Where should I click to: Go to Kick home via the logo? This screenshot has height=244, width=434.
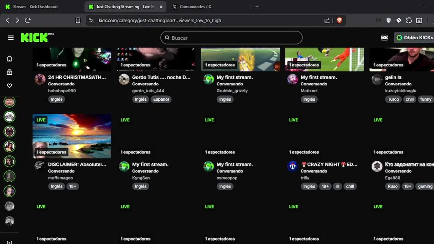click(x=37, y=37)
